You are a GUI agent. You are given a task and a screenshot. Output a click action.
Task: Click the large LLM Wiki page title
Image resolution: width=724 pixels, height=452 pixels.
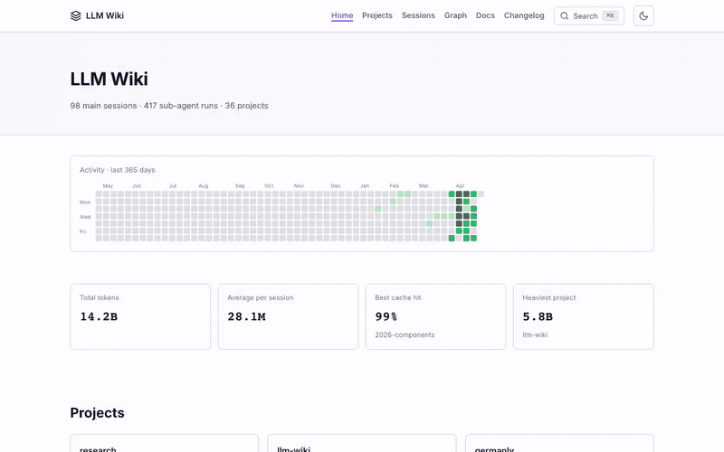(109, 79)
